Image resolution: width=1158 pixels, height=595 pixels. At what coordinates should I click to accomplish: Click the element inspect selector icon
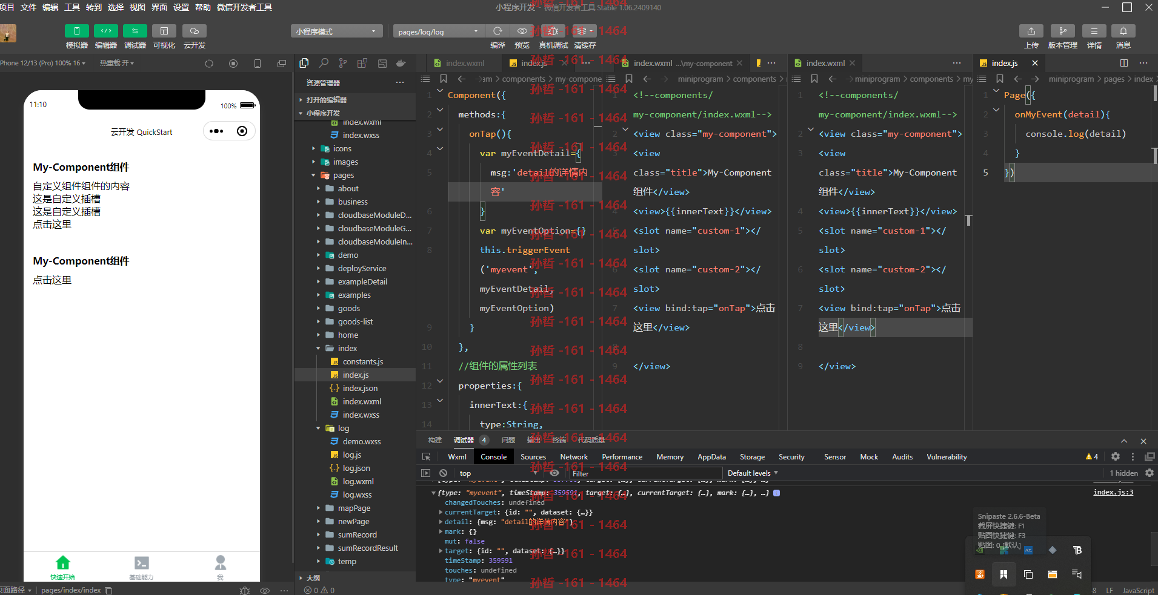point(426,457)
